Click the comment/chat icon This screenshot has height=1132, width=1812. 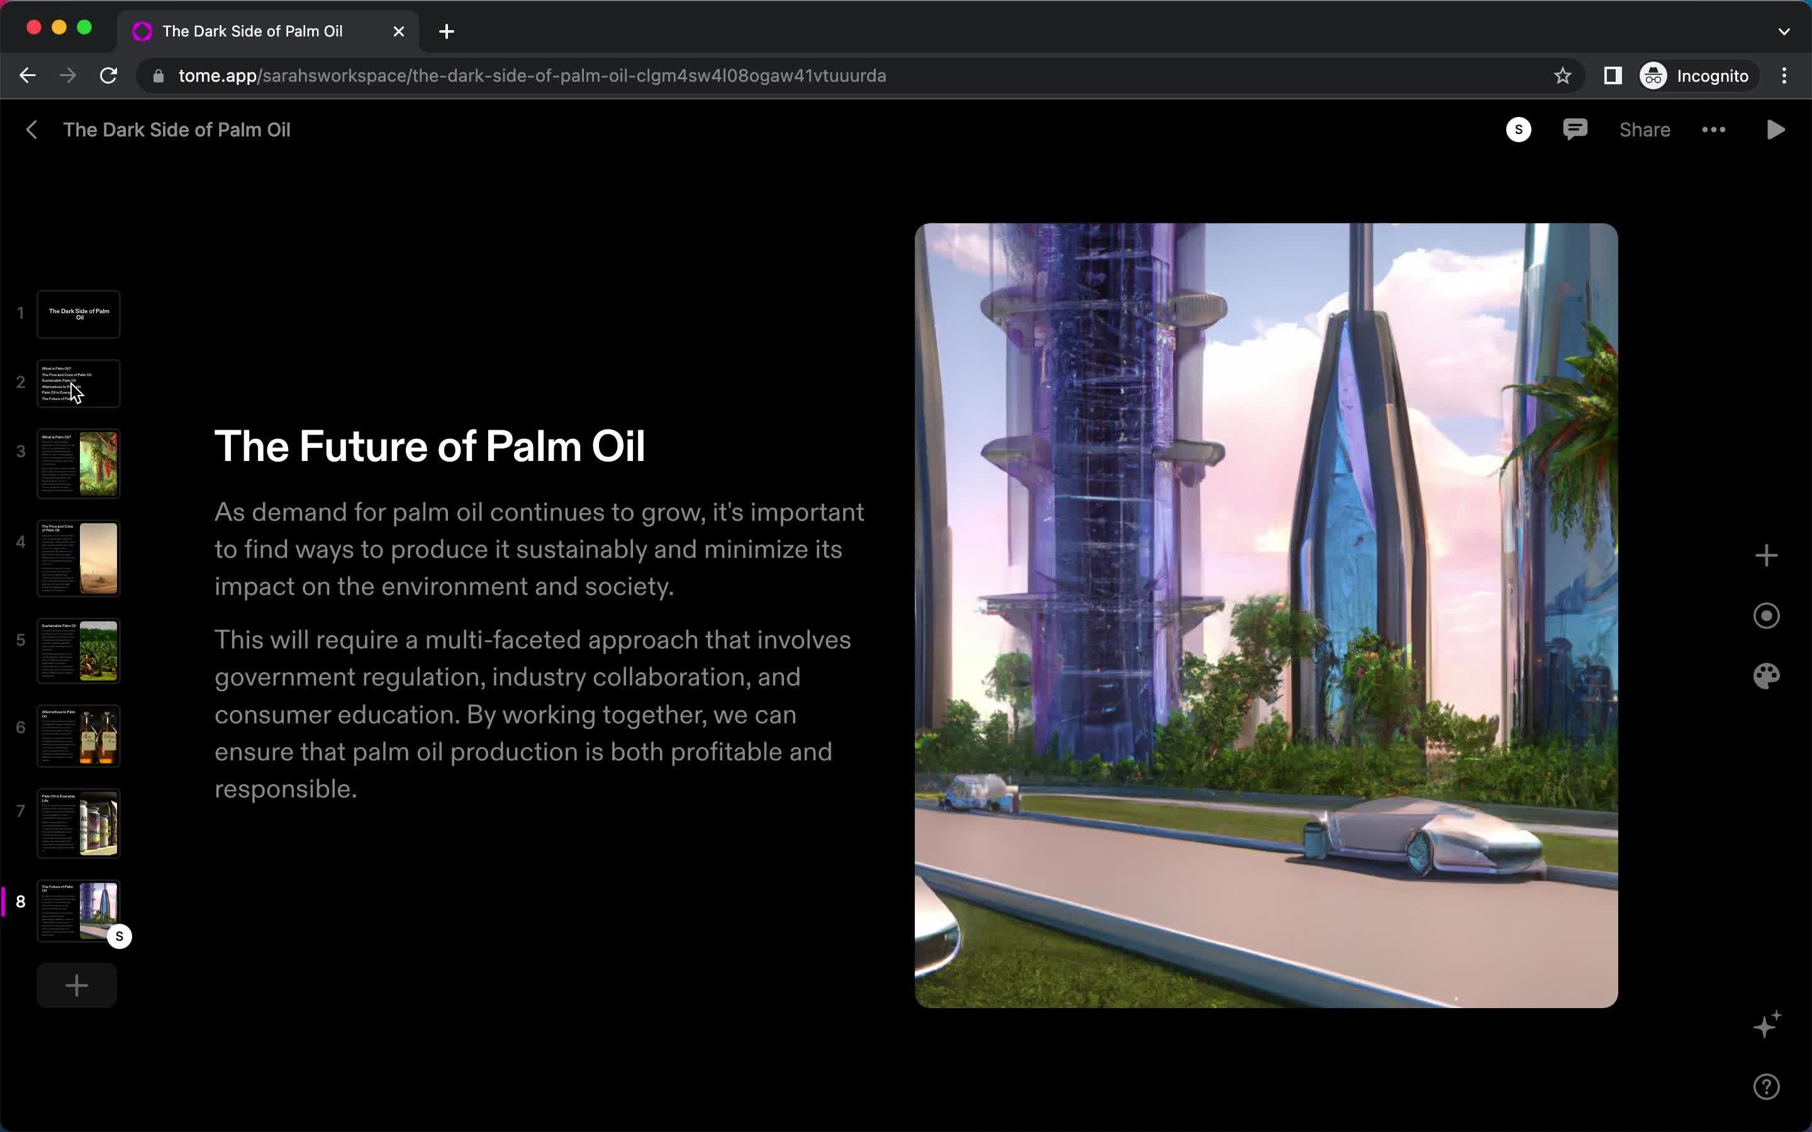pos(1575,129)
